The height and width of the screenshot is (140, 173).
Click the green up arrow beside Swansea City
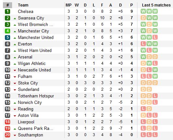tap(15, 19)
